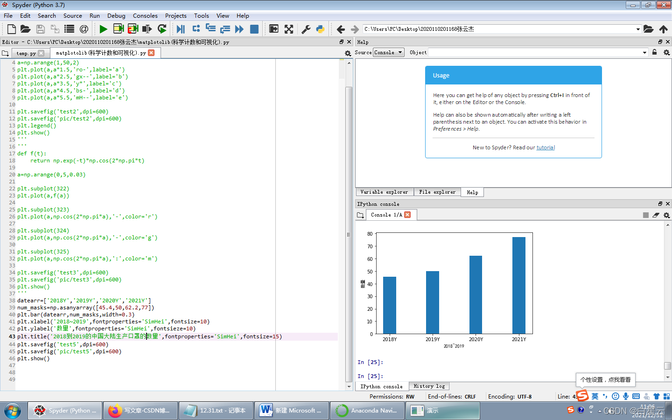This screenshot has width=672, height=420.
Task: Toggle fullscreen mode icon
Action: tap(289, 29)
